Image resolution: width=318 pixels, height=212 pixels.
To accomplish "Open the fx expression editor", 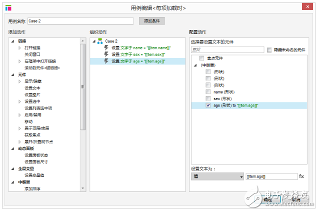I will tap(301, 176).
